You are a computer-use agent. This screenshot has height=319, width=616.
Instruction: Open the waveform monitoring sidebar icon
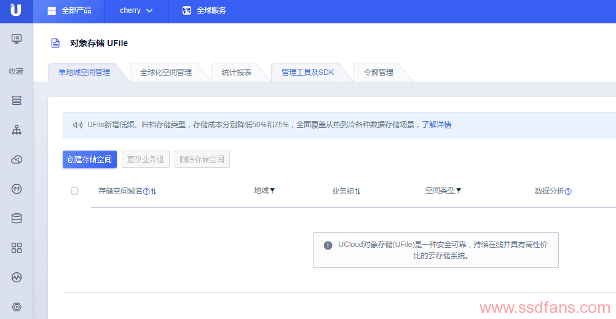click(x=17, y=277)
